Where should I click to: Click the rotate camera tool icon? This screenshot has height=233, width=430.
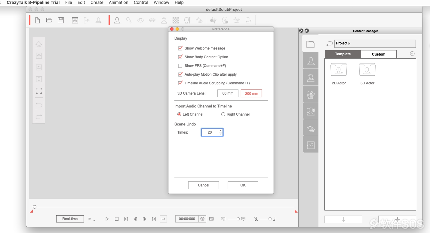(39, 67)
